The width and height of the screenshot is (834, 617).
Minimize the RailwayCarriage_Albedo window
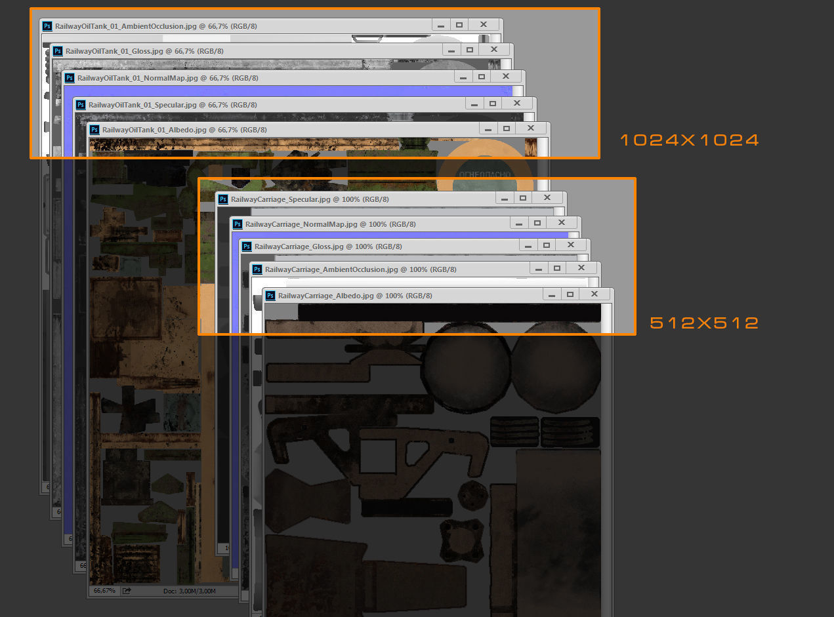552,294
